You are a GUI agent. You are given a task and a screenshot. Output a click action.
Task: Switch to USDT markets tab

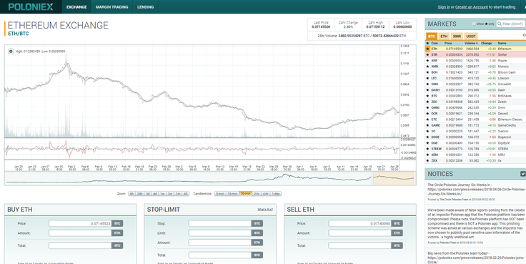(471, 36)
